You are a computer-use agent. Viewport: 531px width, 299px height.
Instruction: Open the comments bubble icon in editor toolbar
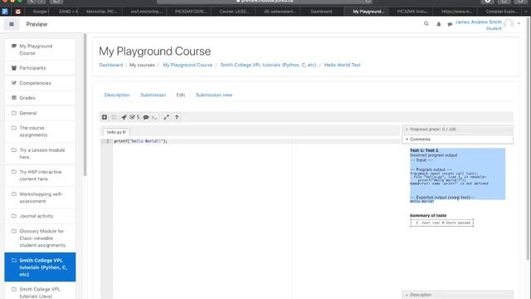(x=146, y=117)
